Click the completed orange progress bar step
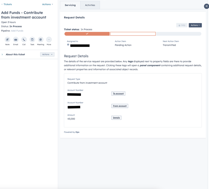The width and height of the screenshot is (209, 189). click(87, 34)
